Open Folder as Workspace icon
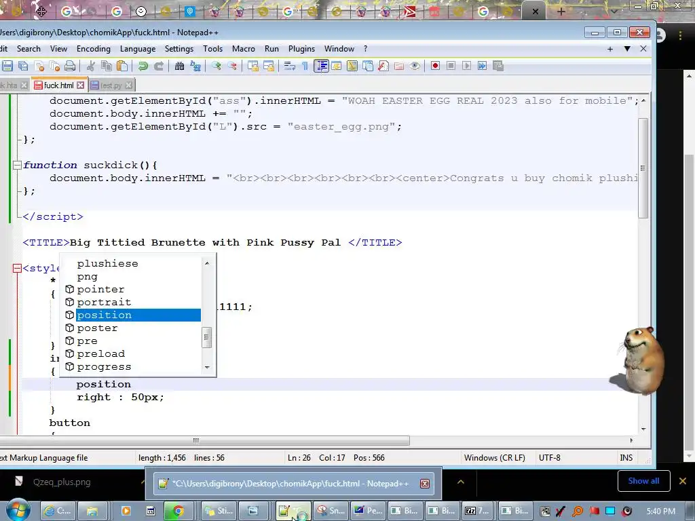This screenshot has width=695, height=521. tap(399, 66)
